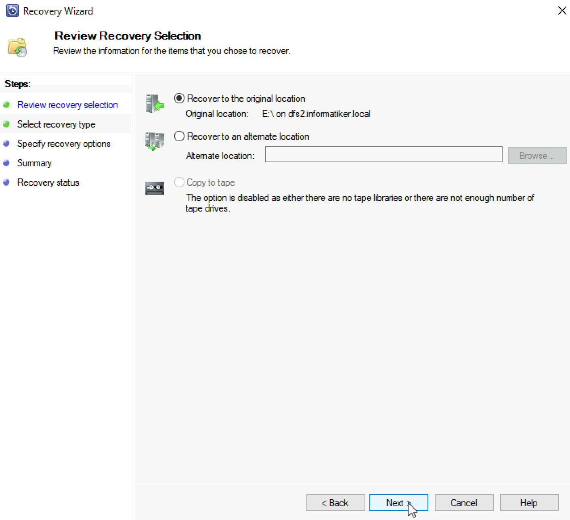The height and width of the screenshot is (520, 570).
Task: Click the E:\ on dfs2.informatiker.local path
Action: (x=316, y=114)
